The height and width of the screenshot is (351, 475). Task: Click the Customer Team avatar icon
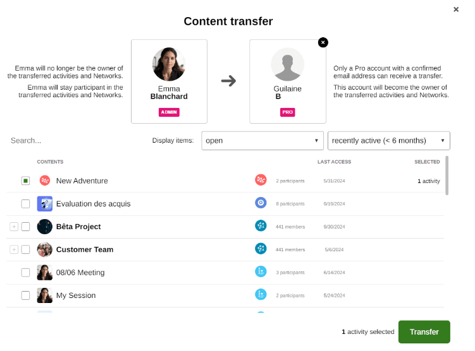tap(44, 249)
